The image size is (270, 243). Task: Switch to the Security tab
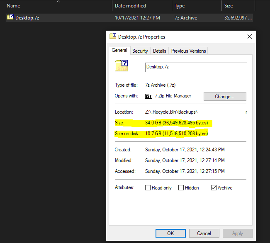pos(140,51)
